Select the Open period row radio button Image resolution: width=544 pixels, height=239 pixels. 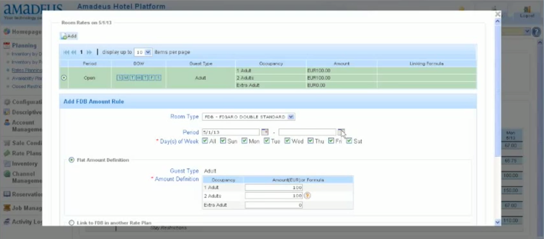point(64,78)
